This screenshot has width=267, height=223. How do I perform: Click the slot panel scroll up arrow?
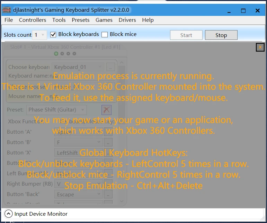(x=122, y=63)
